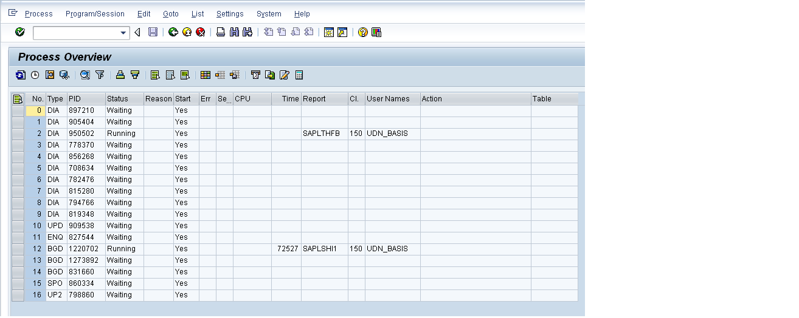Set a filter with the funnel icon
The image size is (799, 318).
[x=100, y=75]
